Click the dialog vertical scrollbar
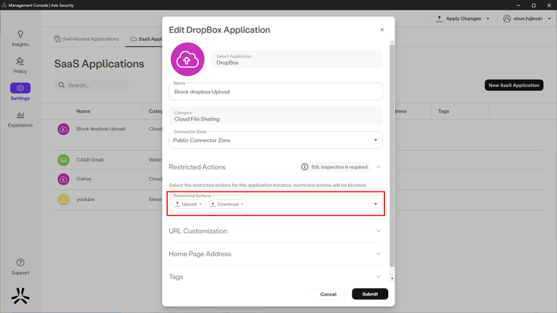This screenshot has height=313, width=557. [392, 156]
